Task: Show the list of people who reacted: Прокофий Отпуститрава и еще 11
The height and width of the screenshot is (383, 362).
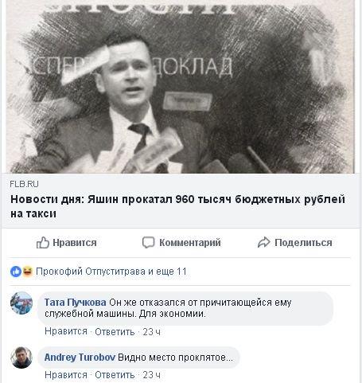Action: pos(111,272)
